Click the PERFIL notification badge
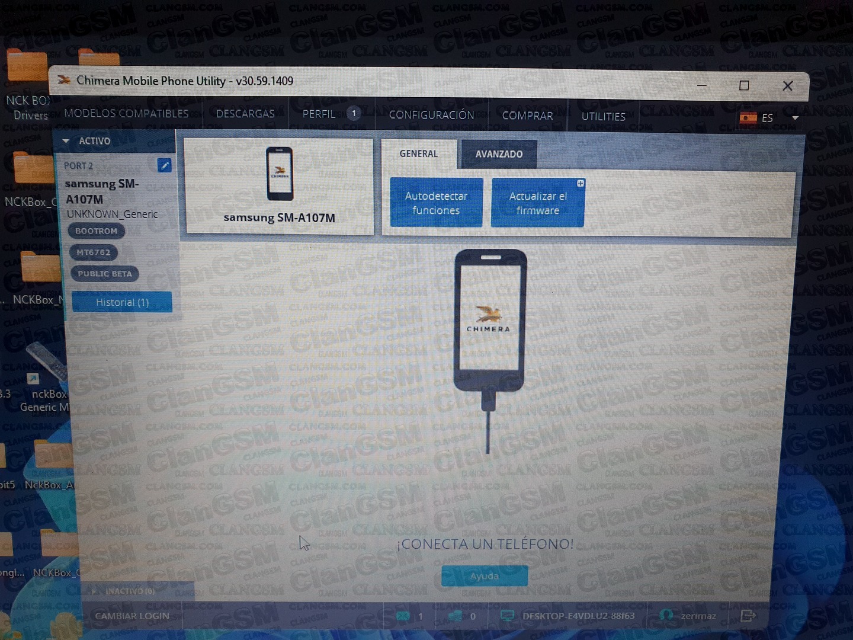This screenshot has height=640, width=853. (354, 113)
